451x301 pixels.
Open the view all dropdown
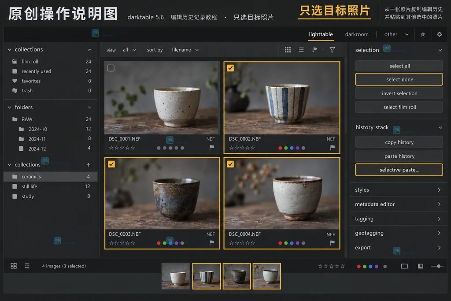point(129,50)
